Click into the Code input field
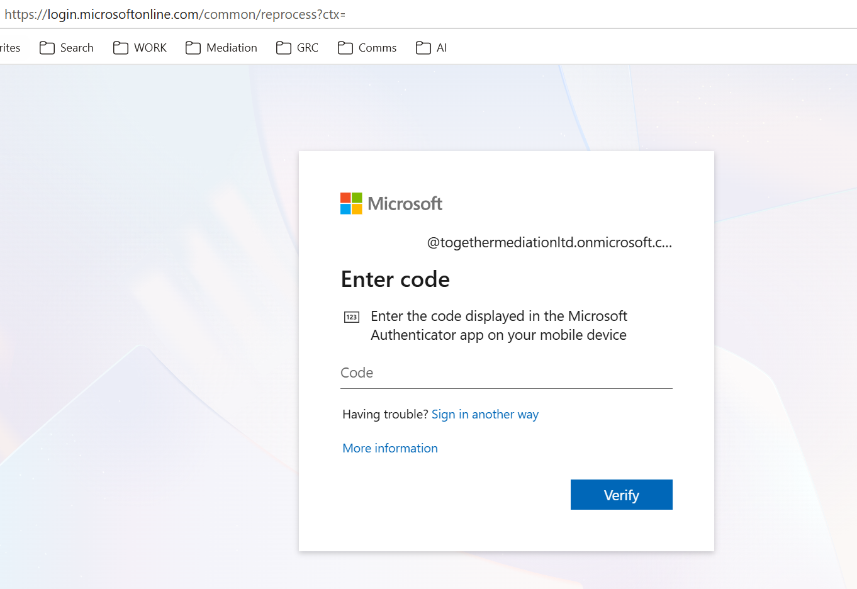 point(507,373)
